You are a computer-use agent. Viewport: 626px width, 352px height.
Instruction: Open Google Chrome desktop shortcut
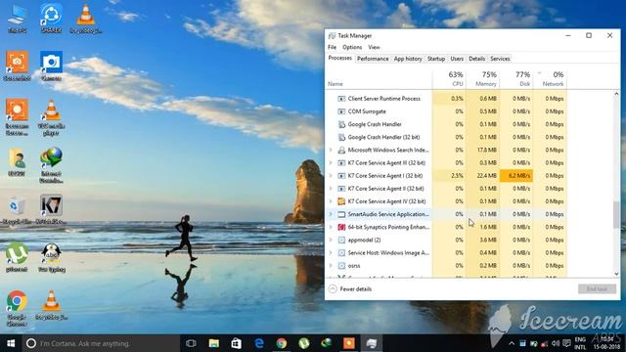pos(17,309)
